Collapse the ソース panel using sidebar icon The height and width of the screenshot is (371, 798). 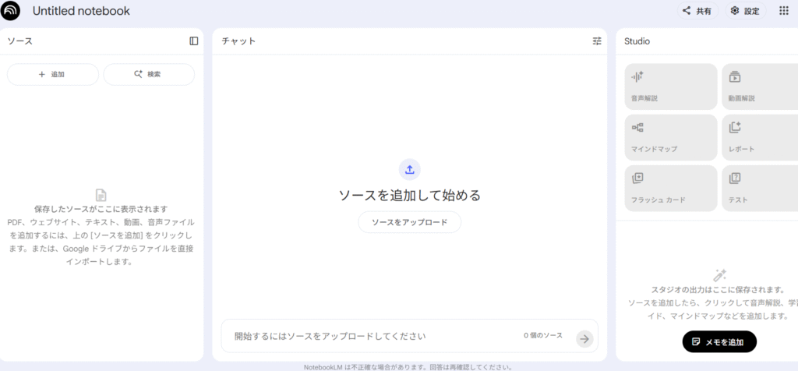click(x=194, y=41)
